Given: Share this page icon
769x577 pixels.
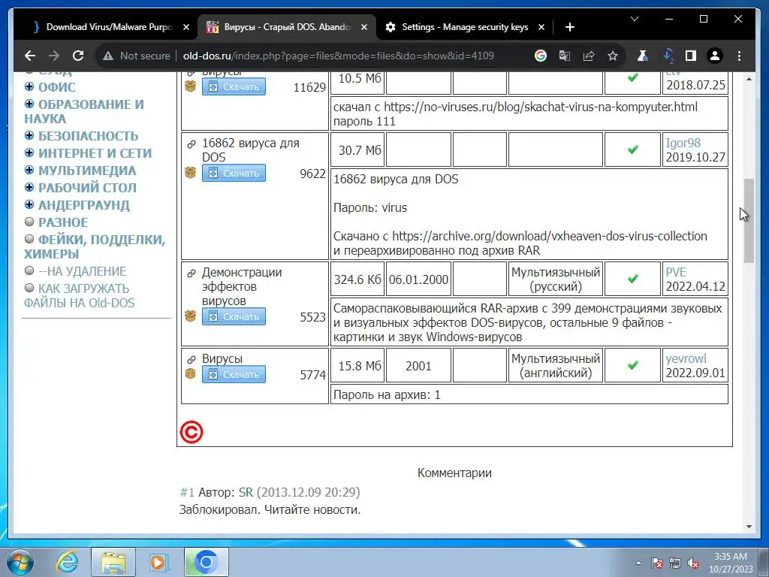Looking at the screenshot, I should click(589, 56).
